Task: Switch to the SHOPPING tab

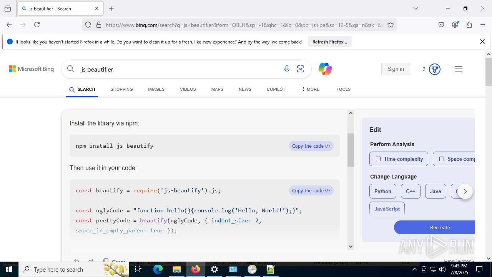Action: pyautogui.click(x=121, y=89)
